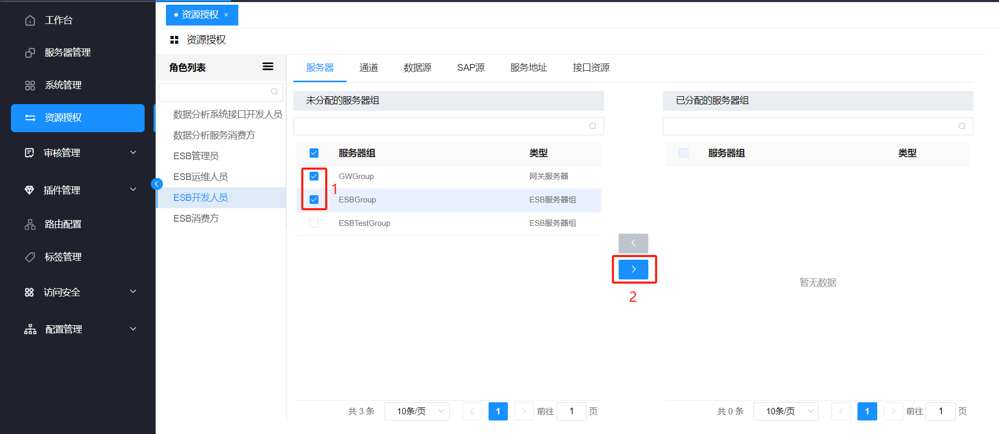Check the ESBTestGroup checkbox
The width and height of the screenshot is (999, 434).
tap(314, 223)
